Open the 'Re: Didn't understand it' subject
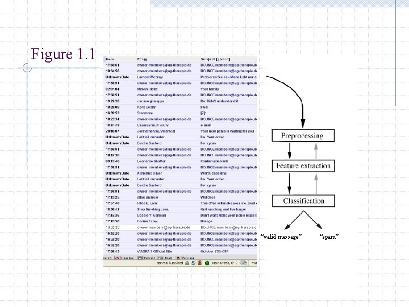 219,101
